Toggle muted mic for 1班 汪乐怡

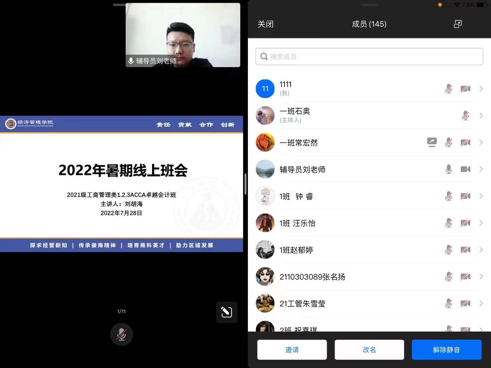click(448, 223)
